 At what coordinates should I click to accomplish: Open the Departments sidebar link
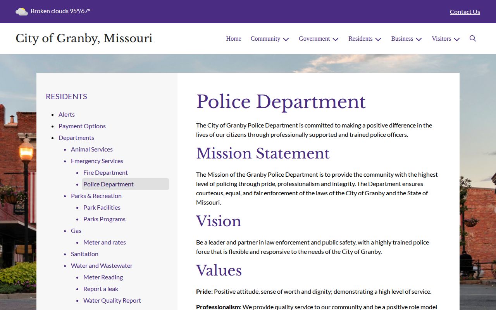point(76,138)
